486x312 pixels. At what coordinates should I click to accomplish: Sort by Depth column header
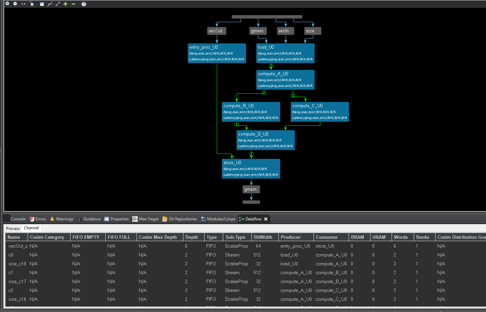coord(194,237)
